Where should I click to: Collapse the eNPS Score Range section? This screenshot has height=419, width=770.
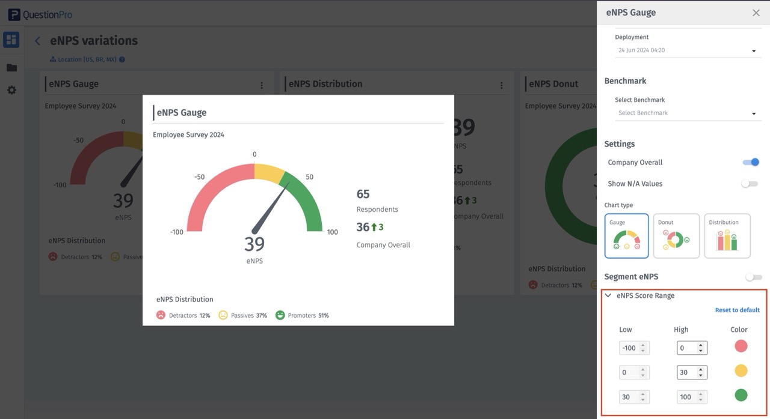(x=608, y=295)
